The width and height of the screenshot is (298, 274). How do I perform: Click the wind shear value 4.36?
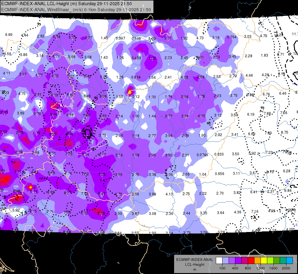[237, 212]
